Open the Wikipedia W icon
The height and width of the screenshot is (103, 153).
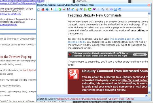pos(81,9)
